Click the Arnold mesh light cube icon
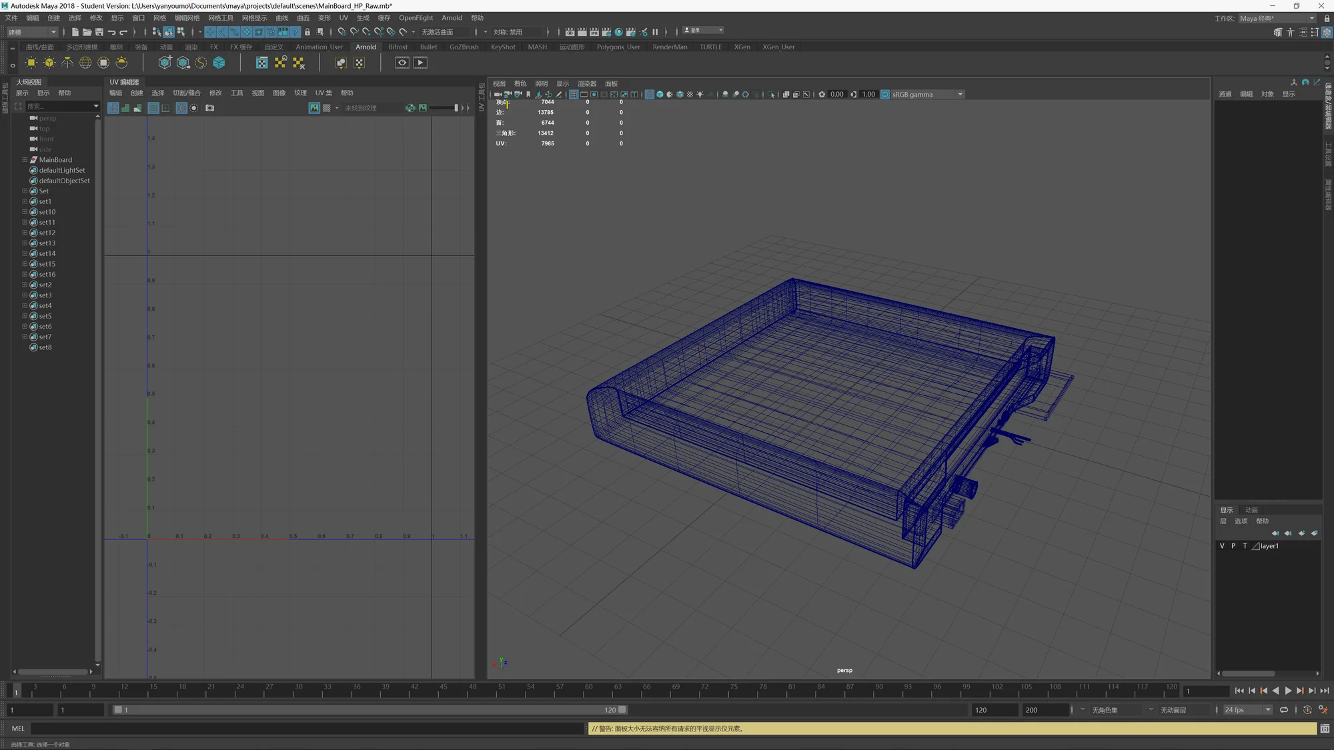Screen dimensions: 1334x750 (x=49, y=63)
